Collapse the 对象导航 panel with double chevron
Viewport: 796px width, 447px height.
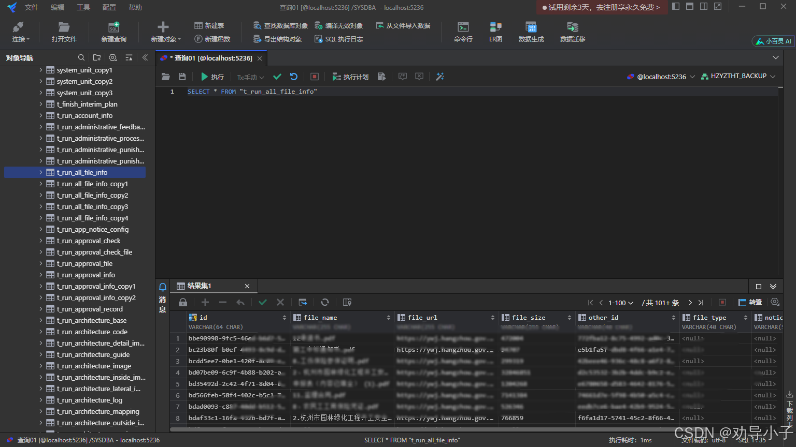point(145,57)
